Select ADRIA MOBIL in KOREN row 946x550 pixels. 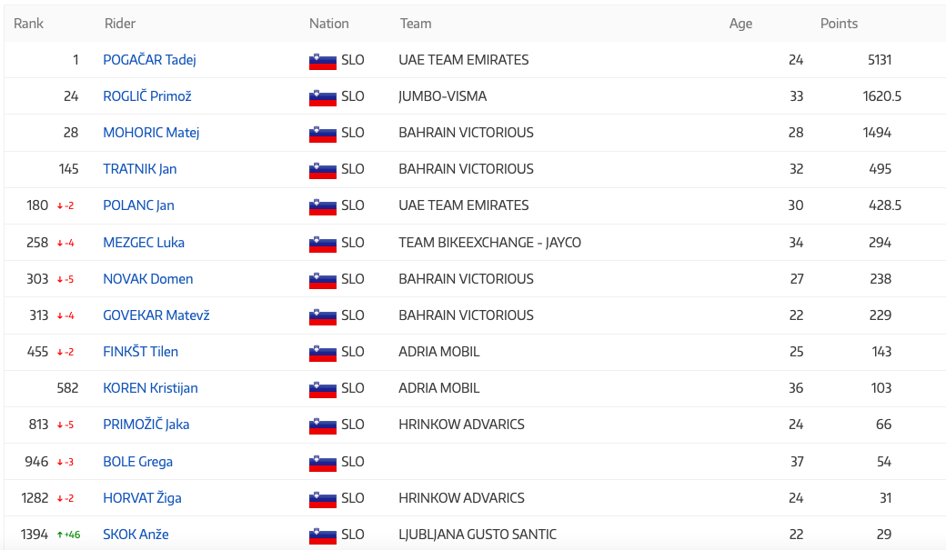pyautogui.click(x=438, y=388)
